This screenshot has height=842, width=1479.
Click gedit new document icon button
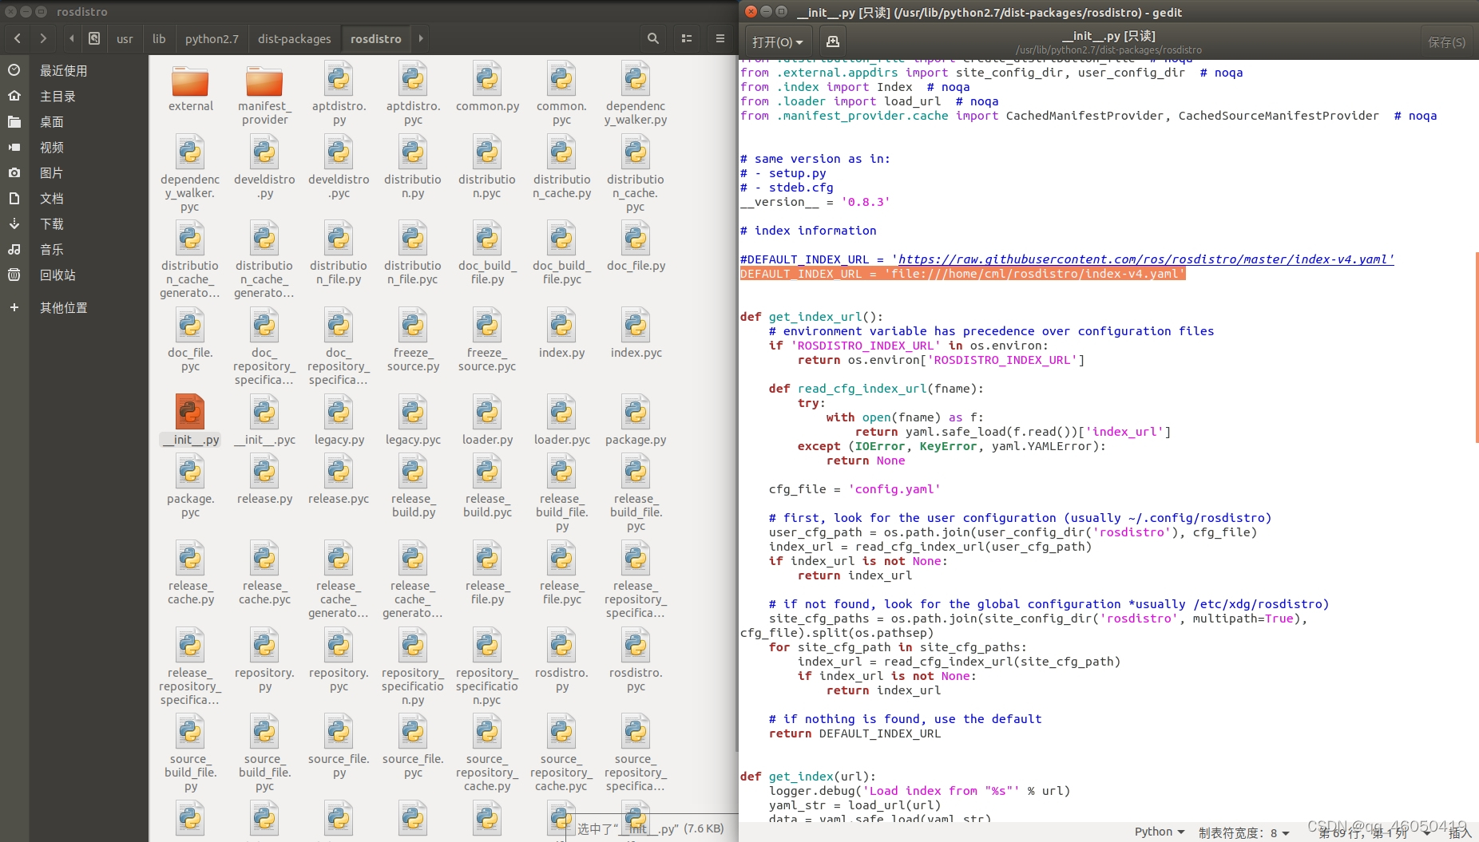tap(832, 42)
